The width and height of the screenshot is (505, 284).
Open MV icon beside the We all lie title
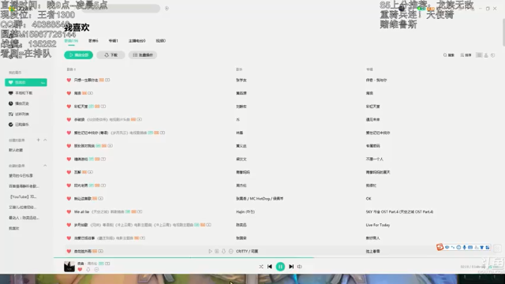click(x=140, y=211)
